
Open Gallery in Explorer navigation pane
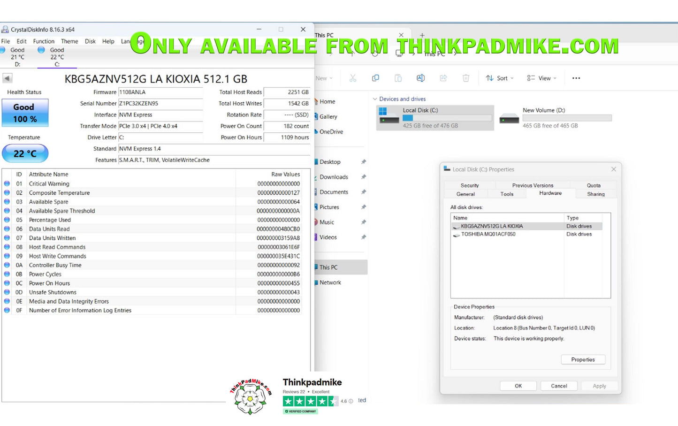pyautogui.click(x=328, y=116)
